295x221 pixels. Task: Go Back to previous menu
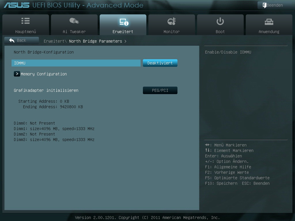(21, 40)
